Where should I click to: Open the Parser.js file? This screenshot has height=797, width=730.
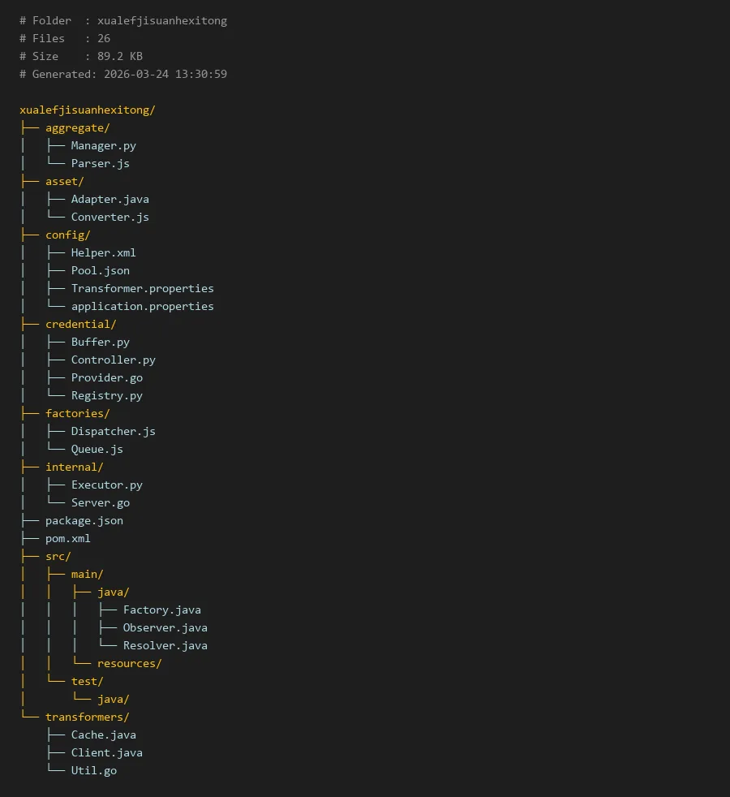click(x=100, y=163)
